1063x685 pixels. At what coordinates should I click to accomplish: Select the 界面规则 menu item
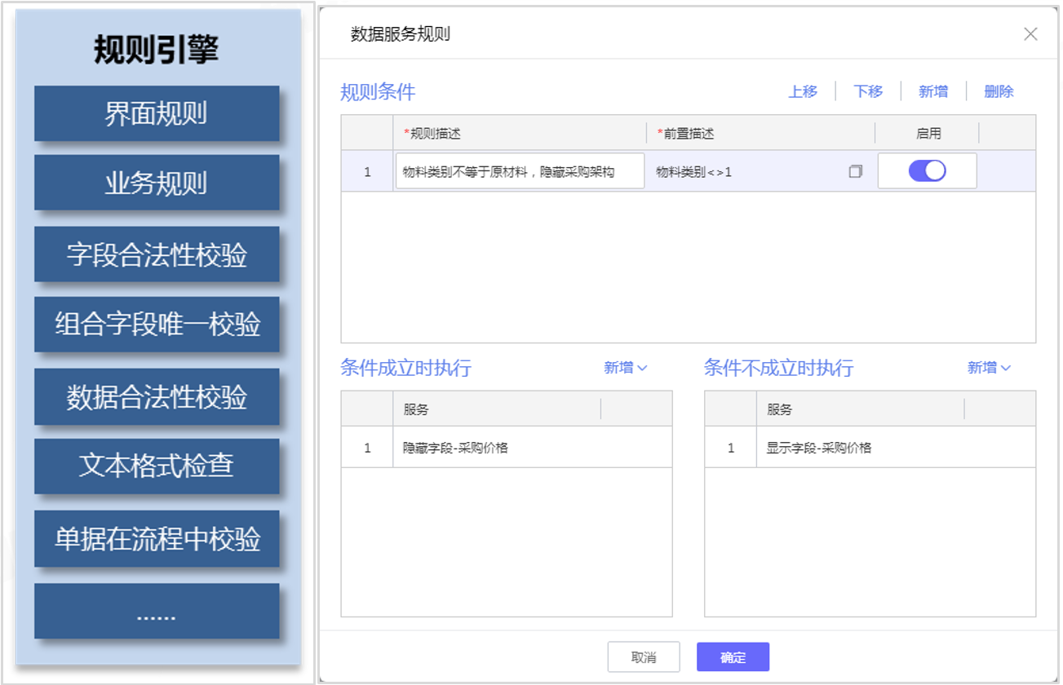pos(157,114)
